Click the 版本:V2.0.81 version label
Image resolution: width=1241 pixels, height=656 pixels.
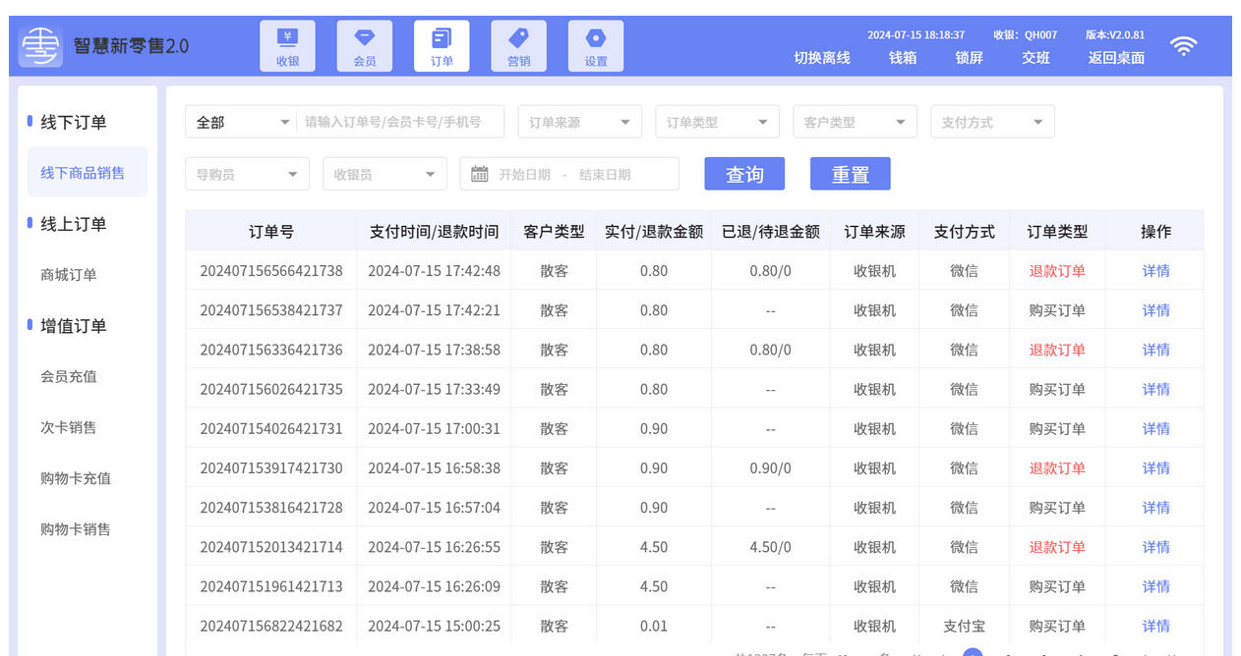pos(1115,34)
